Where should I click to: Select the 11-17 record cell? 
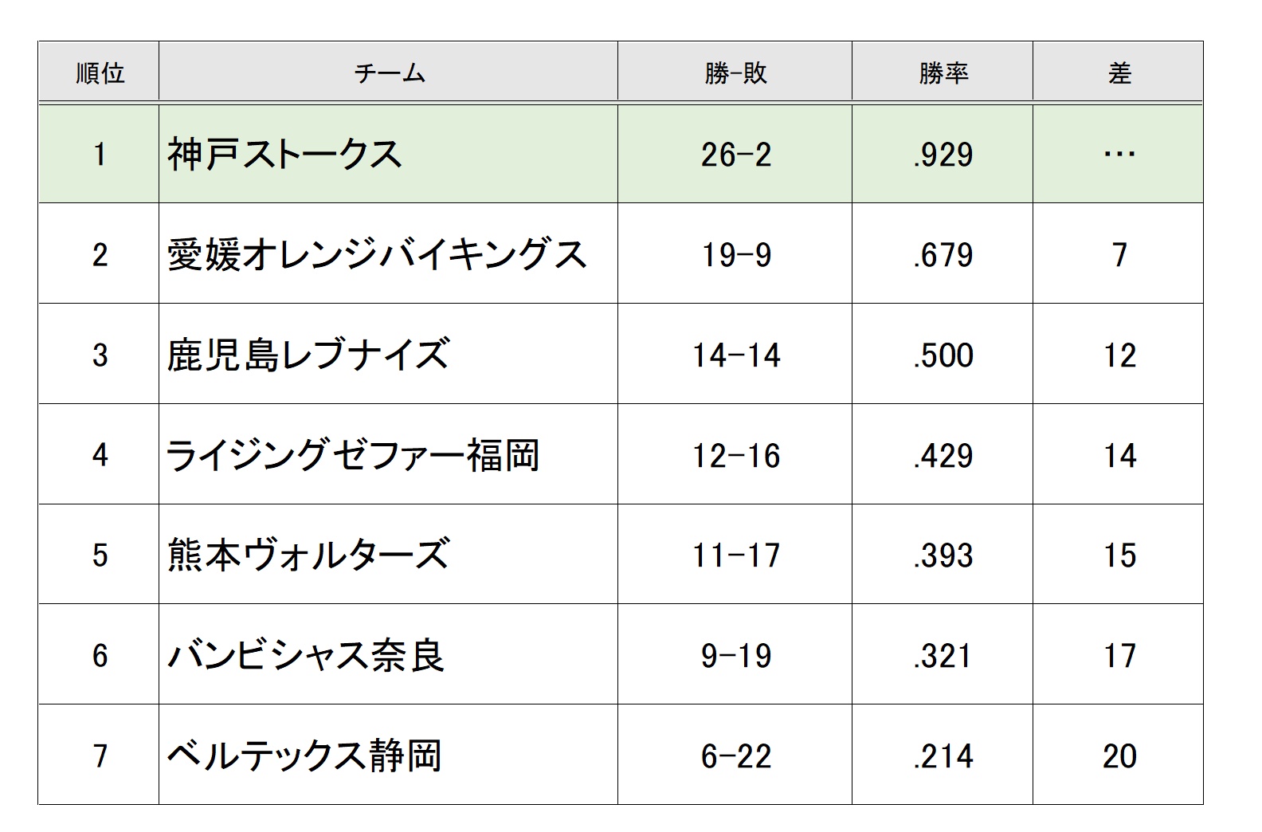pos(736,555)
